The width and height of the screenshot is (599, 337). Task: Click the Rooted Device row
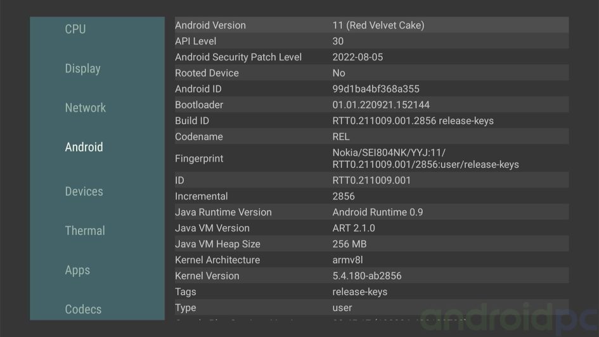(x=371, y=73)
